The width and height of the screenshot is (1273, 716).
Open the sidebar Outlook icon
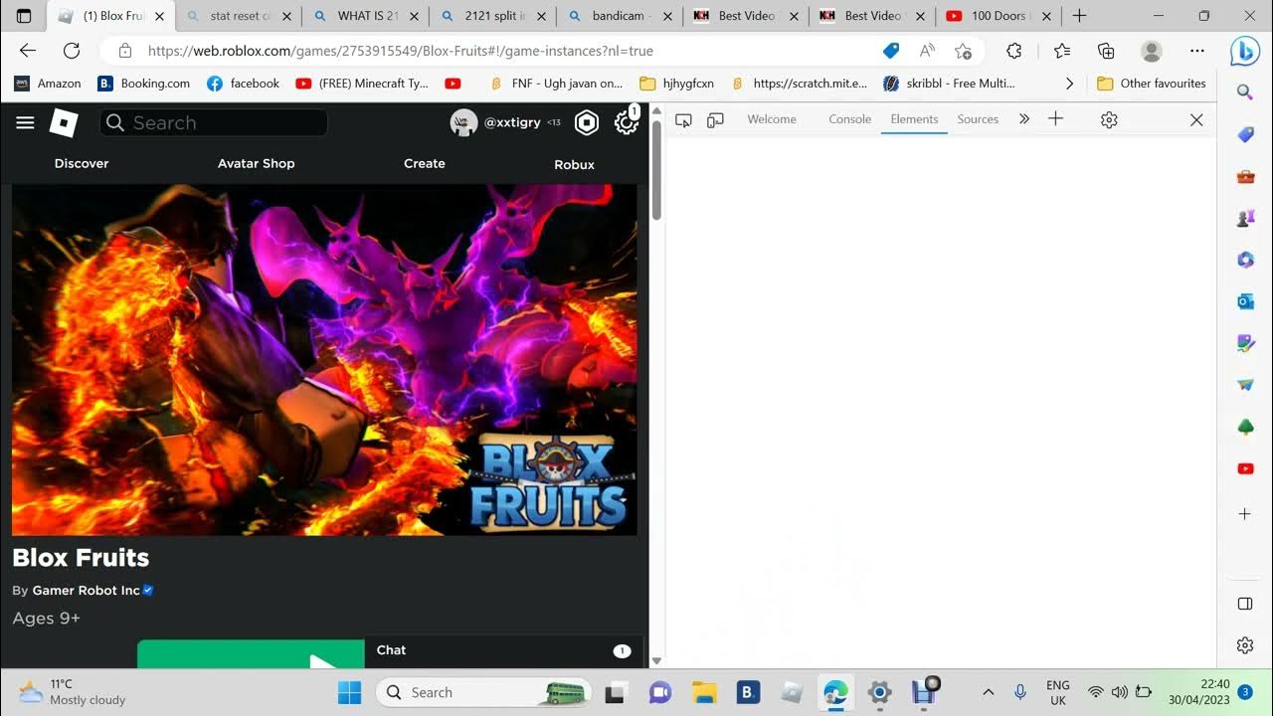click(x=1245, y=301)
